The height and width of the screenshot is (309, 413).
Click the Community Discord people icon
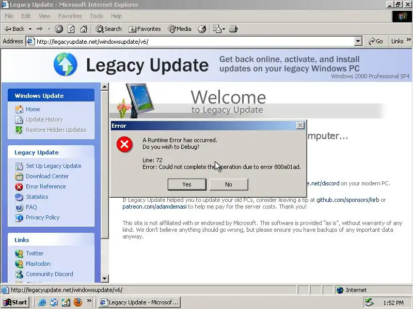[x=19, y=274]
